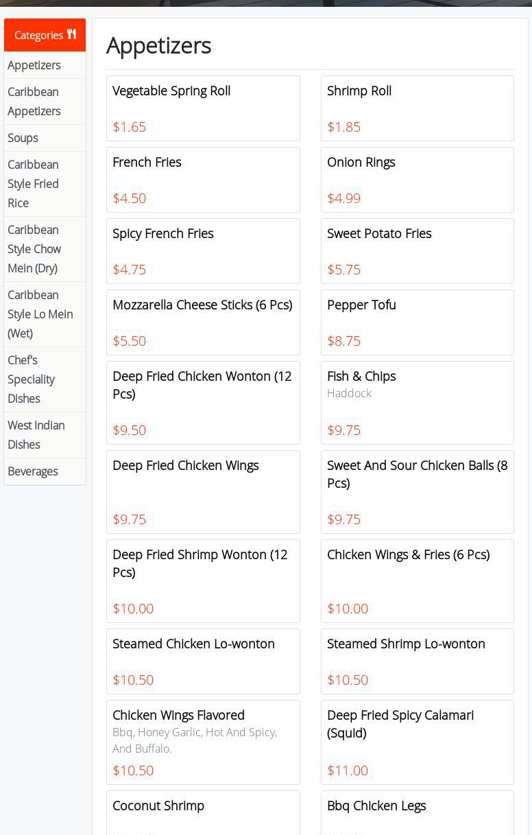
Task: Open the West Indian Dishes category
Action: coord(36,435)
